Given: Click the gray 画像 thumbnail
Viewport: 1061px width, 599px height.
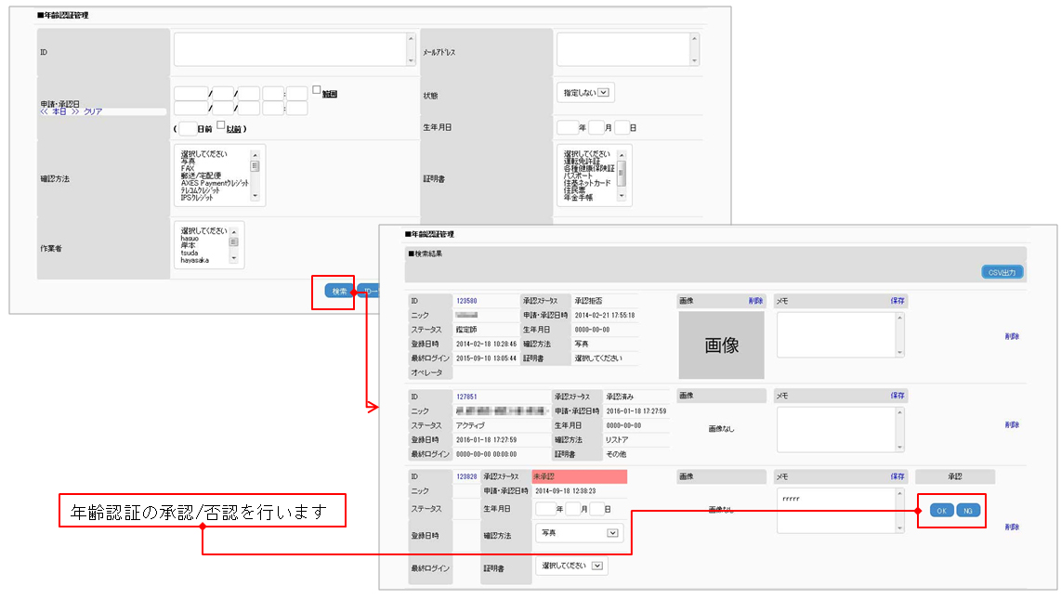Looking at the screenshot, I should point(721,345).
